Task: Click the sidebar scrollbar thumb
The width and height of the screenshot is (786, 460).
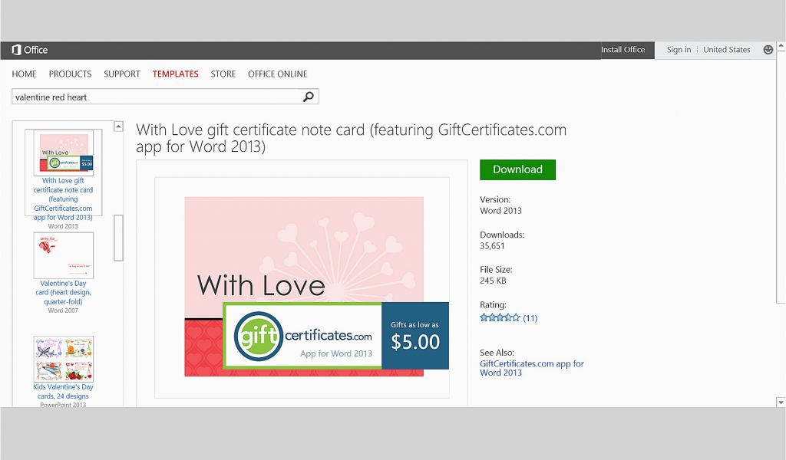Action: click(118, 238)
